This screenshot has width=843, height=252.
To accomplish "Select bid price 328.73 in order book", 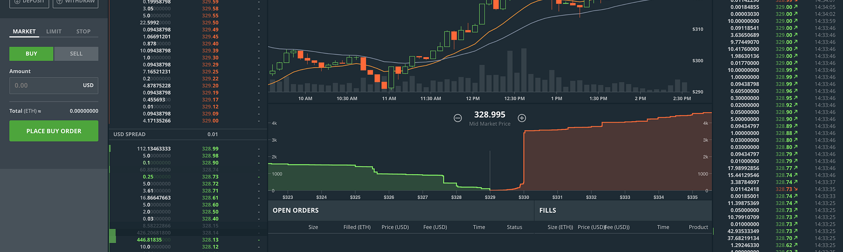I will (210, 177).
